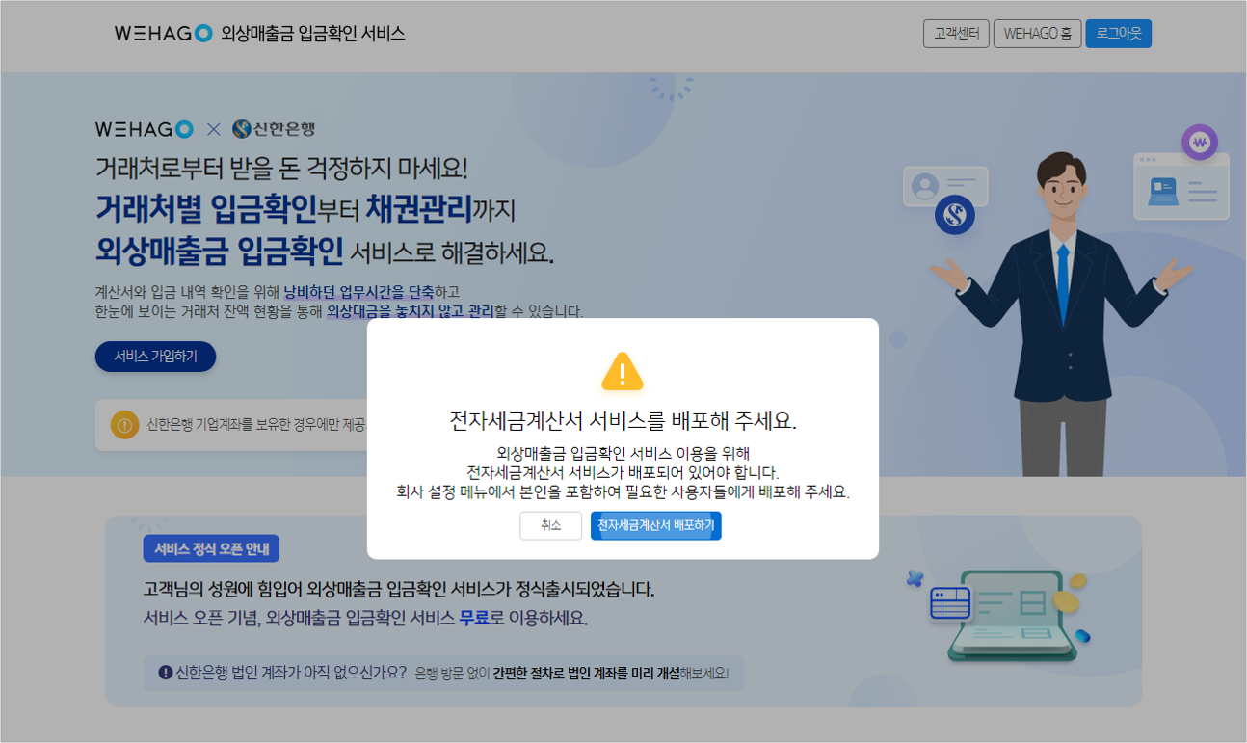Click the headline 거래처로부터 받을 돈 걱정하지 마세요!
Image resolution: width=1247 pixels, height=743 pixels.
point(281,167)
